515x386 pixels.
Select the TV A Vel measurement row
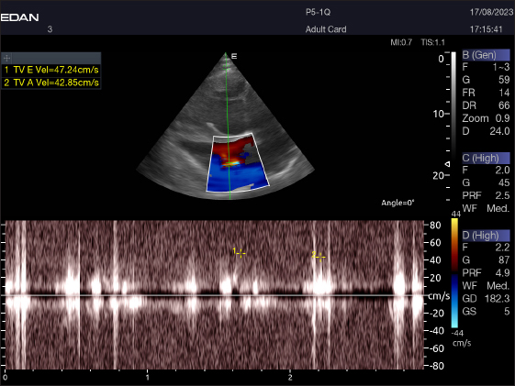pos(50,83)
